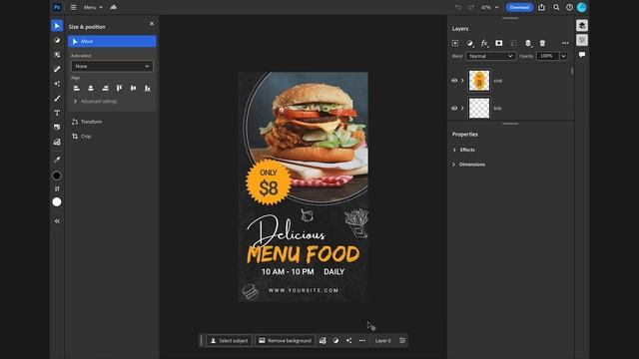Open the foreground black color swatch
Viewport: 639px width, 359px height.
57,176
